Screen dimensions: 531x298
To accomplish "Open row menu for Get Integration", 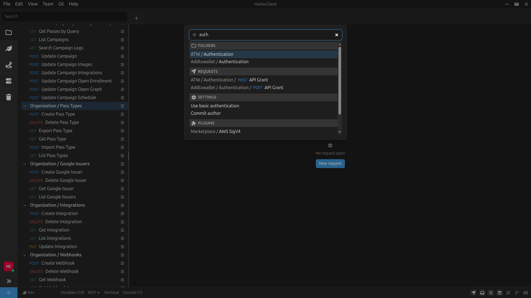I will [122, 230].
